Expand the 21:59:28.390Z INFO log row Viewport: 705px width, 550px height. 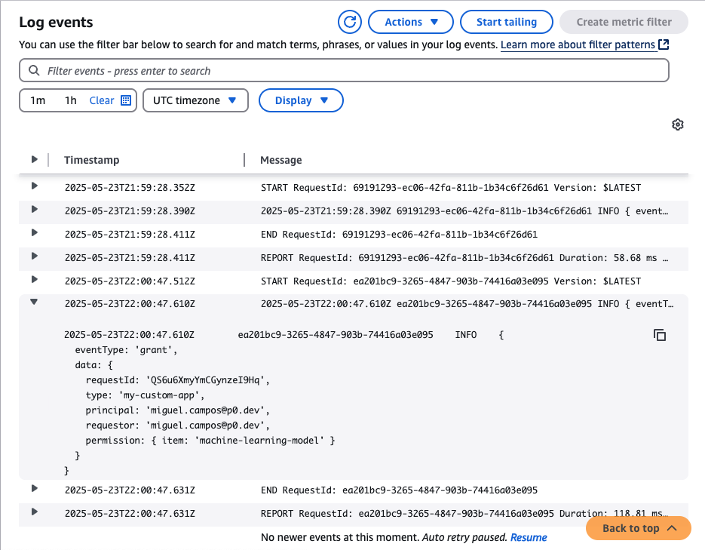pyautogui.click(x=34, y=210)
